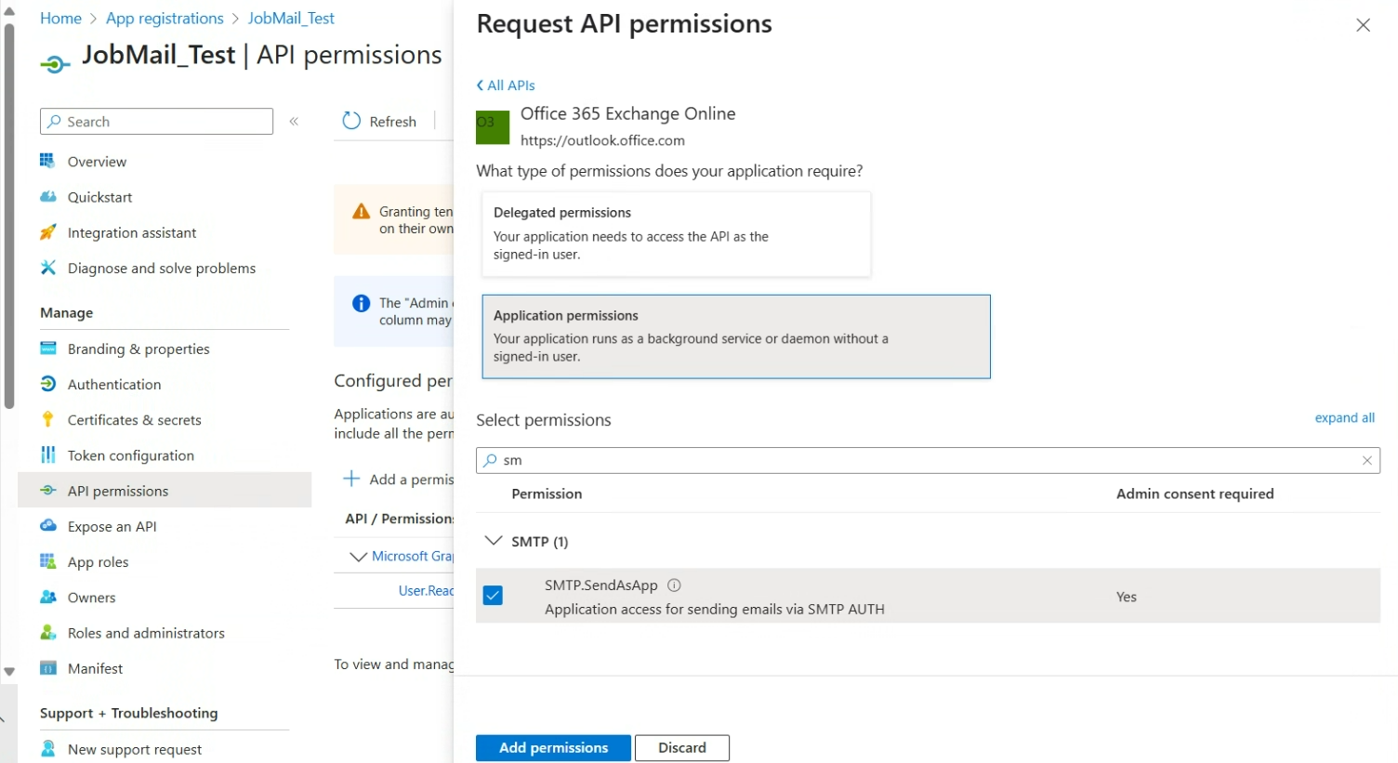This screenshot has height=763, width=1398.
Task: Click the https://outlook.office.com URL text
Action: click(x=602, y=140)
